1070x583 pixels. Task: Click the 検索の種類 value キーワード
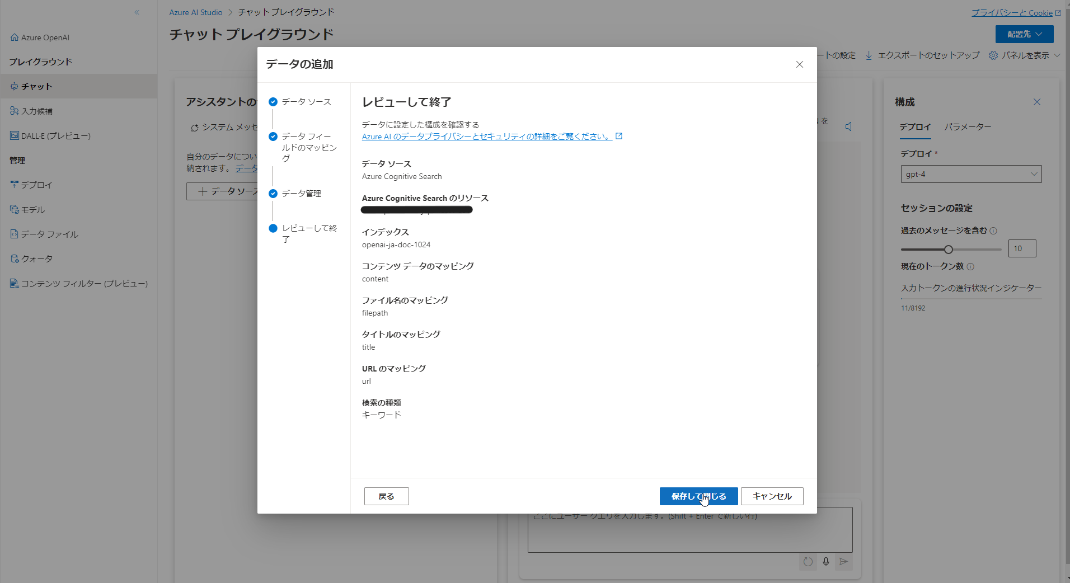pyautogui.click(x=382, y=415)
